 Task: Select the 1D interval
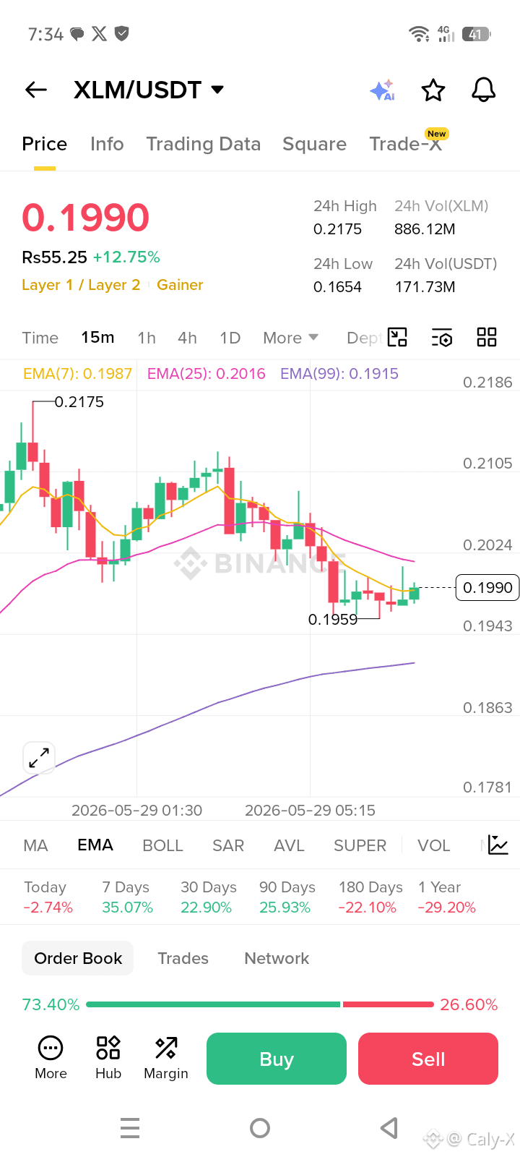[x=230, y=338]
